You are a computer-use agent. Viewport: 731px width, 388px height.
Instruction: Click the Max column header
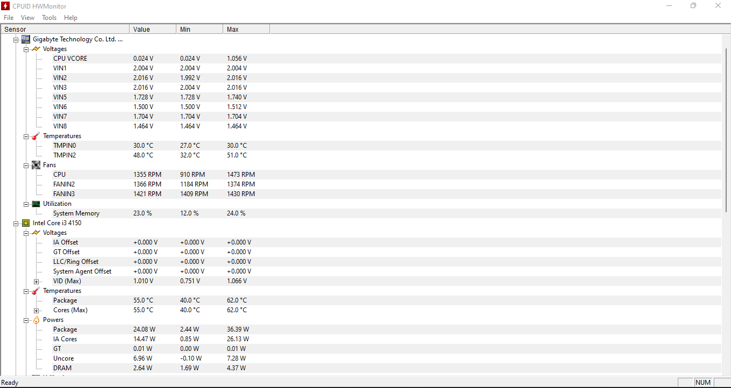click(x=246, y=29)
